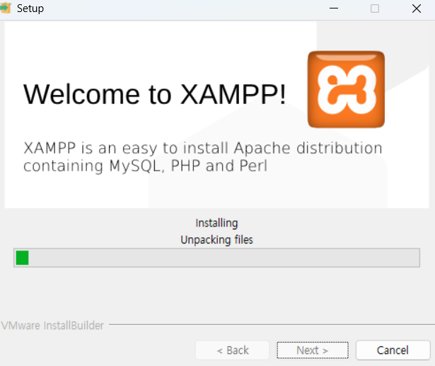
Task: Click the Next > button
Action: pos(313,350)
